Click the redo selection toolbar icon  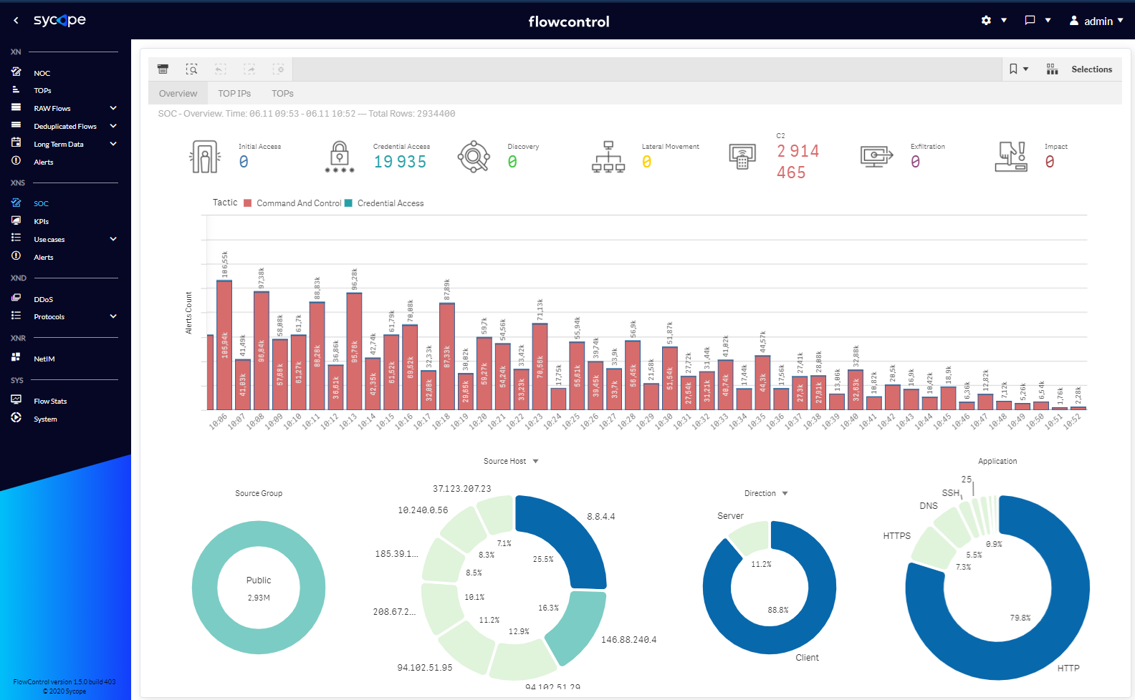[249, 69]
